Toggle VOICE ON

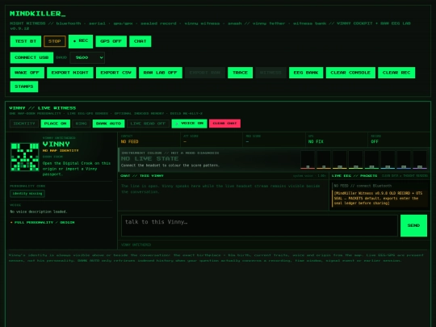pyautogui.click(x=190, y=124)
